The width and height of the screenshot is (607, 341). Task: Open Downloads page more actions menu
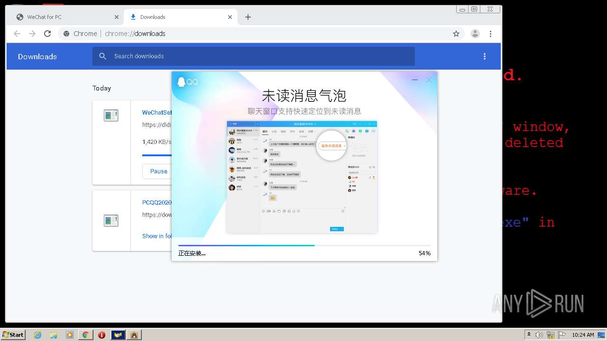coord(485,56)
